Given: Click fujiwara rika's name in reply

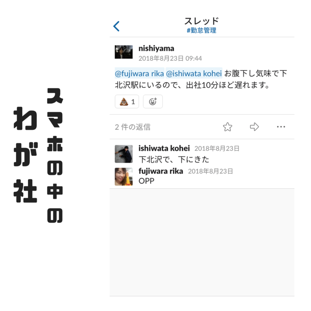Looking at the screenshot, I should click(x=161, y=171).
